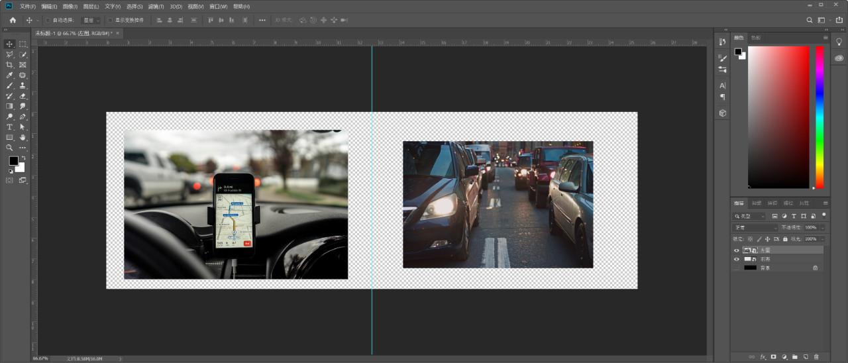Image resolution: width=848 pixels, height=363 pixels.
Task: Select the Hand tool
Action: 23,137
